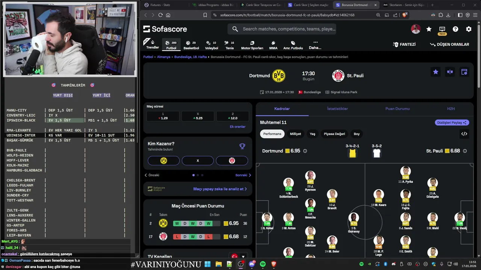Image resolution: width=481 pixels, height=270 pixels.
Task: Select home win odds 1.29
Action: (163, 116)
